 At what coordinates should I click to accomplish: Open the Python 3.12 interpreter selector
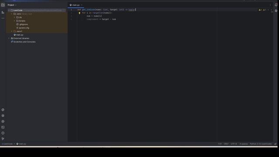[261, 144]
